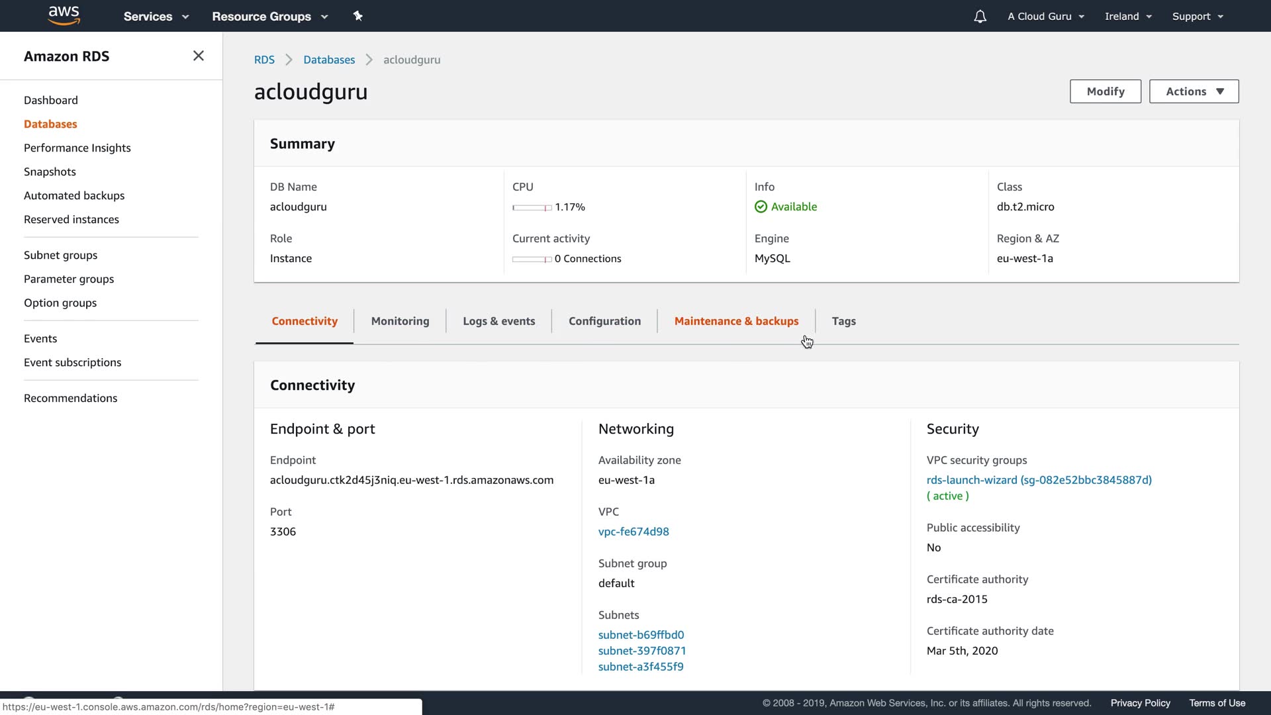The image size is (1271, 715).
Task: Click the green Available status icon
Action: click(x=761, y=207)
